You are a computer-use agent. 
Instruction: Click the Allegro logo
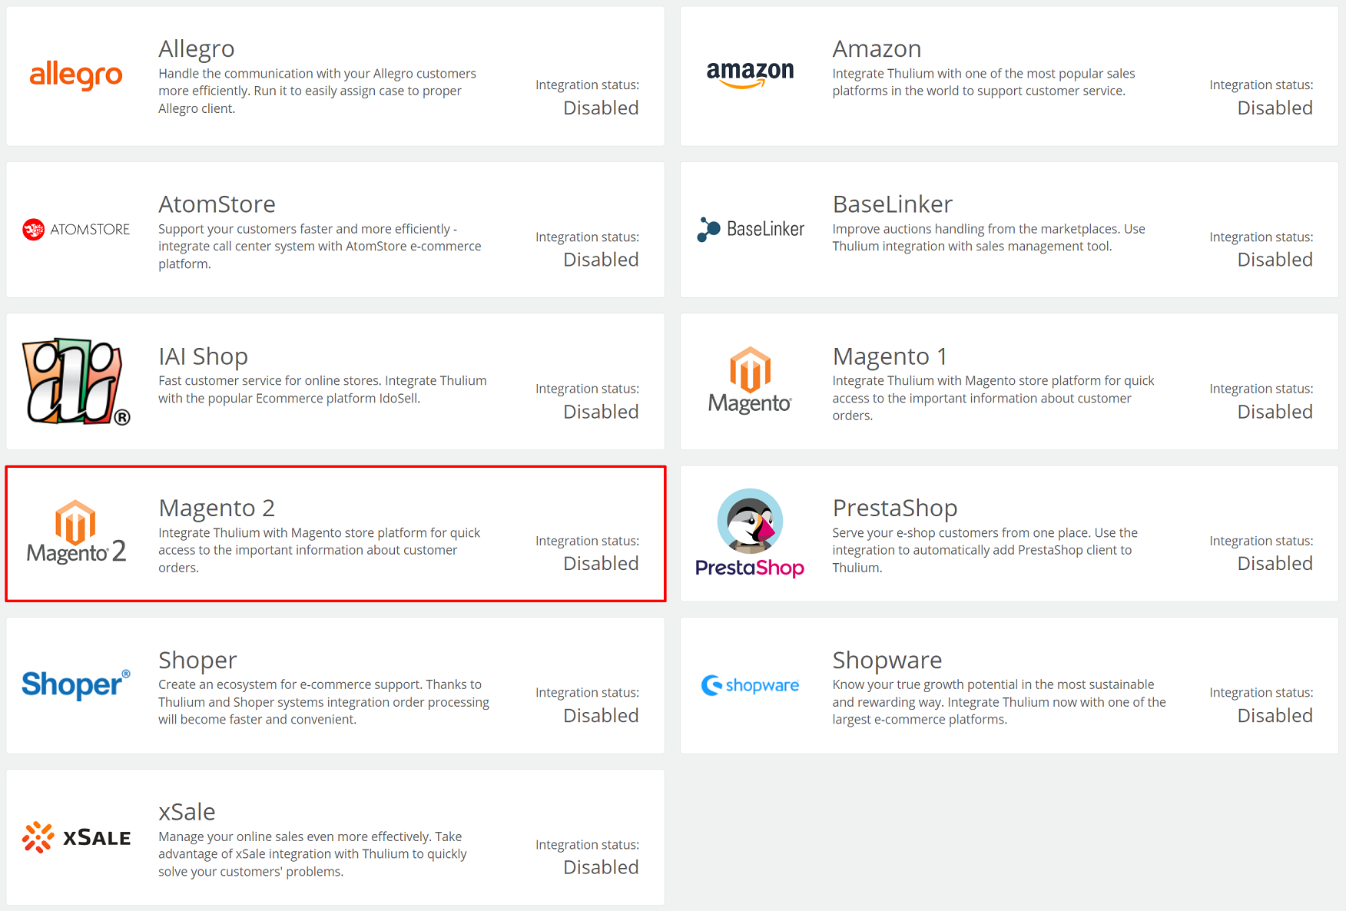[x=76, y=75]
